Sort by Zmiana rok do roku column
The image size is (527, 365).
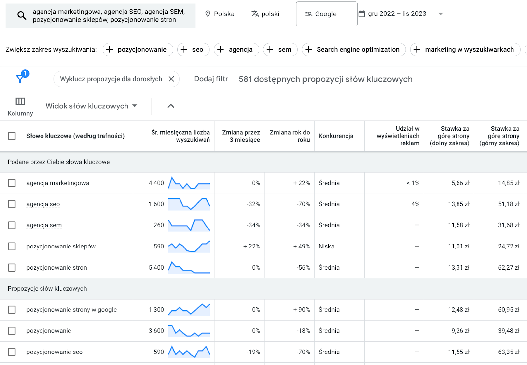point(290,136)
